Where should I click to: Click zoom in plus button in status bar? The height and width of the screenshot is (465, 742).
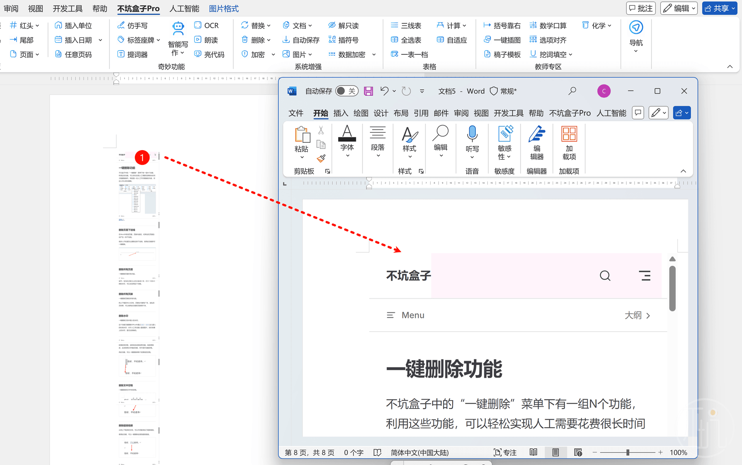click(x=660, y=452)
